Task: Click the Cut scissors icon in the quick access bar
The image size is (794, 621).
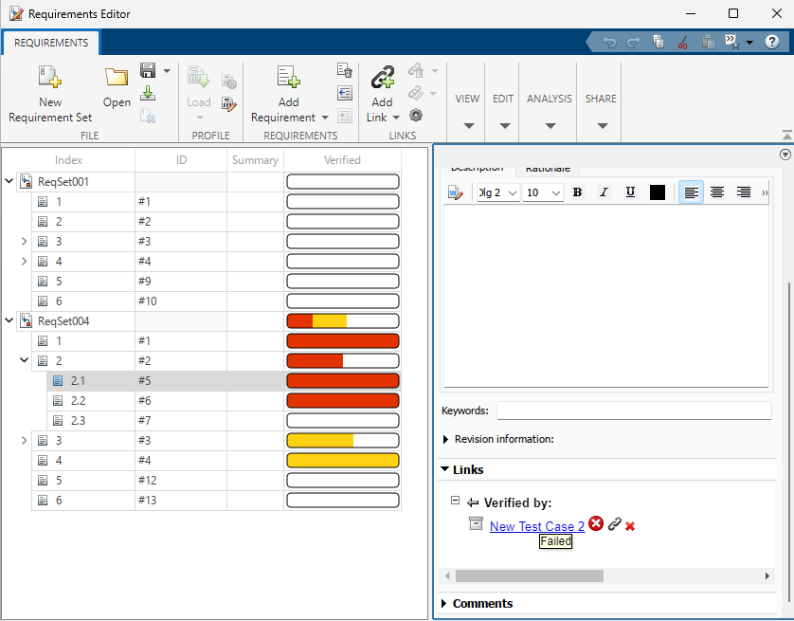Action: 682,42
